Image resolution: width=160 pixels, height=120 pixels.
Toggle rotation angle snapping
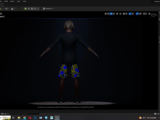pos(130,14)
